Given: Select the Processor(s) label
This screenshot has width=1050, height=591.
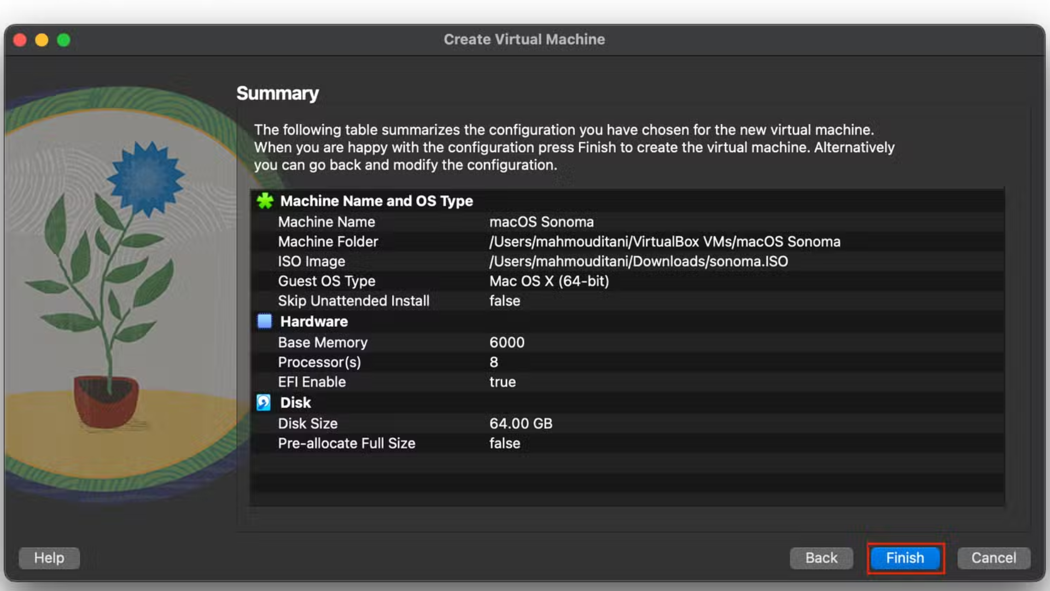Looking at the screenshot, I should pos(319,362).
